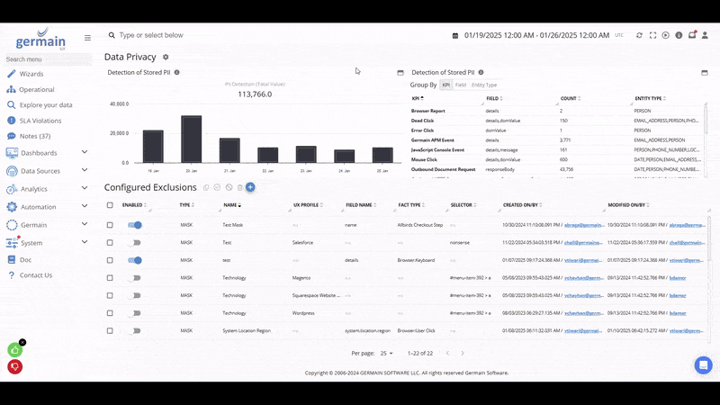Maximize the PII chart panel

coord(400,73)
